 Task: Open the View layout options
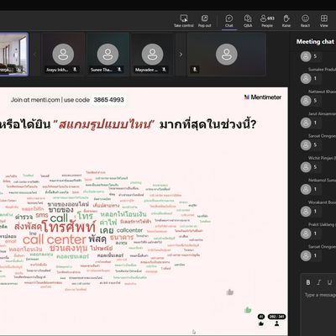(324, 21)
